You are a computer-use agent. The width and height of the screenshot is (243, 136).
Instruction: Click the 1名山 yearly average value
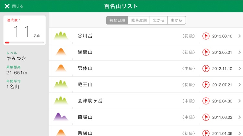point(13,87)
